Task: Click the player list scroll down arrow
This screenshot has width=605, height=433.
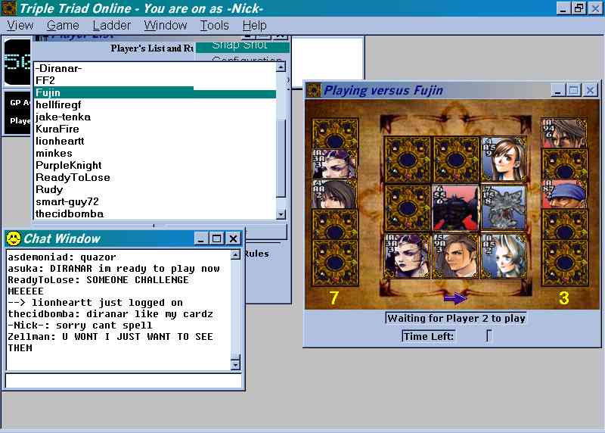Action: click(281, 214)
